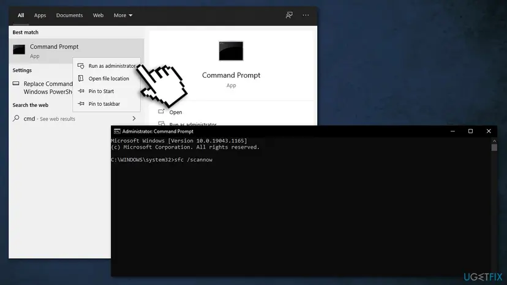This screenshot has width=507, height=285.
Task: Click the magnifier icon beside cmd
Action: (16, 118)
